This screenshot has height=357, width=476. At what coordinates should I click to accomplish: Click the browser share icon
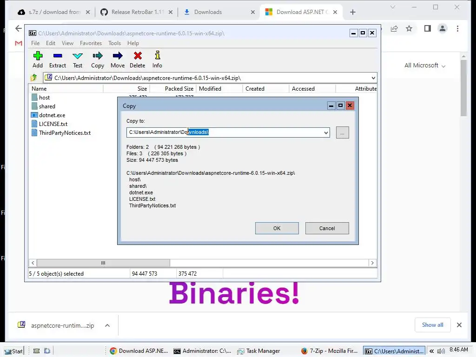click(x=394, y=28)
